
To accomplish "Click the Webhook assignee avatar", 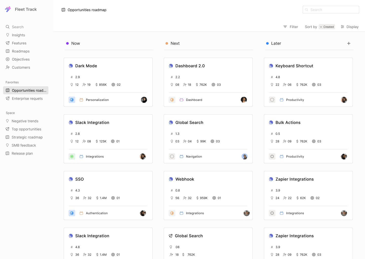I will 247,213.
